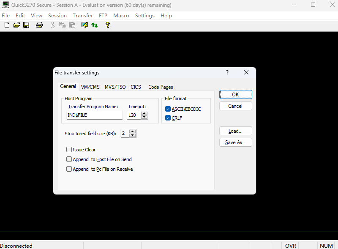Image resolution: width=338 pixels, height=249 pixels.
Task: Switch to the Code Pages tab
Action: [161, 87]
